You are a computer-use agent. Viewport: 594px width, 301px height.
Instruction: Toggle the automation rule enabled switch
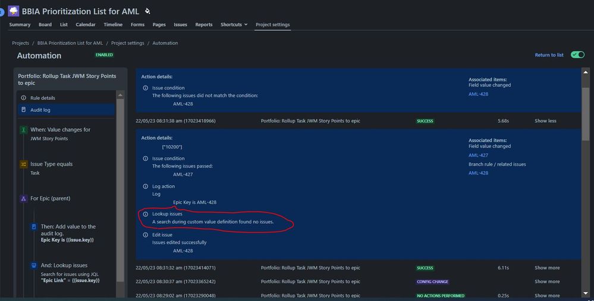578,55
